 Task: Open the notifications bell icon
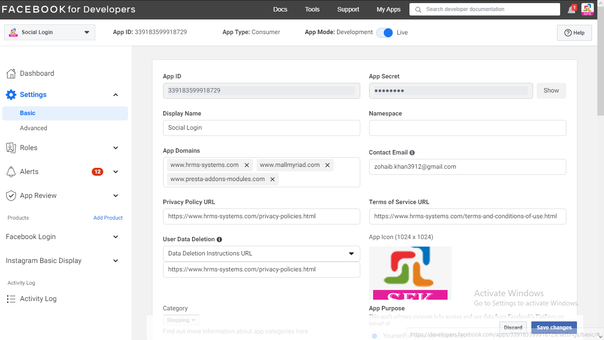[572, 9]
